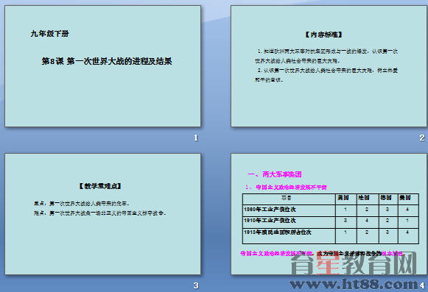This screenshot has width=428, height=292.
Task: Click paragraph item 2 under 内容标准
Action: click(326, 75)
